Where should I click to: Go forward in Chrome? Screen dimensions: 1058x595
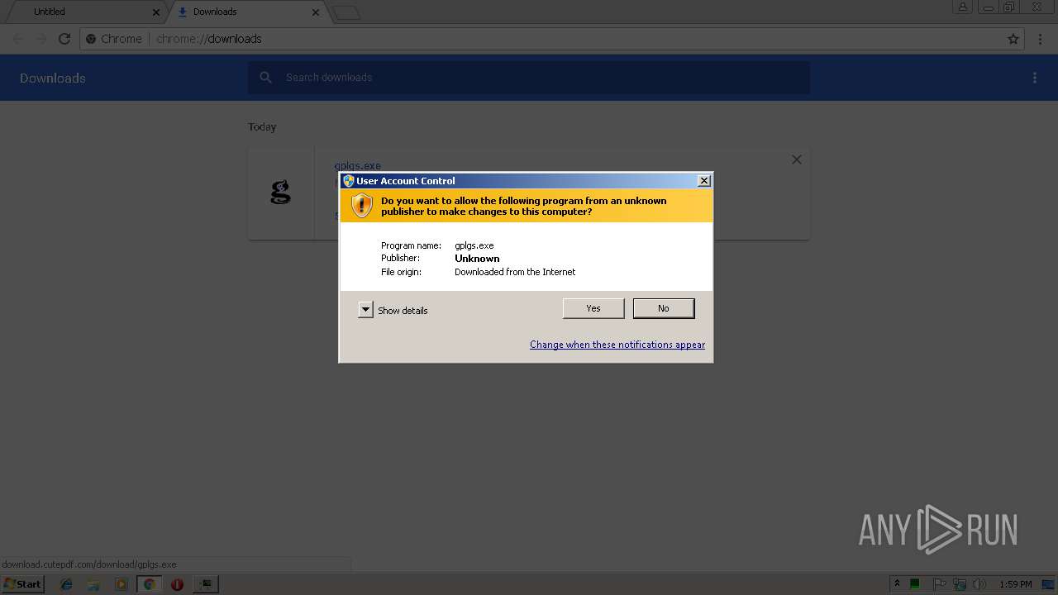pos(41,39)
